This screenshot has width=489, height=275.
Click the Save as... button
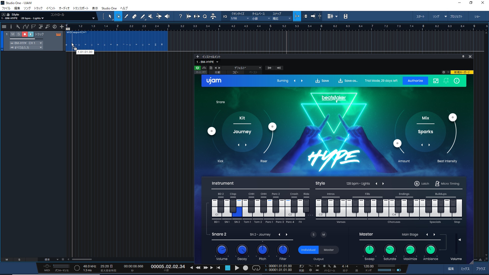click(x=348, y=81)
